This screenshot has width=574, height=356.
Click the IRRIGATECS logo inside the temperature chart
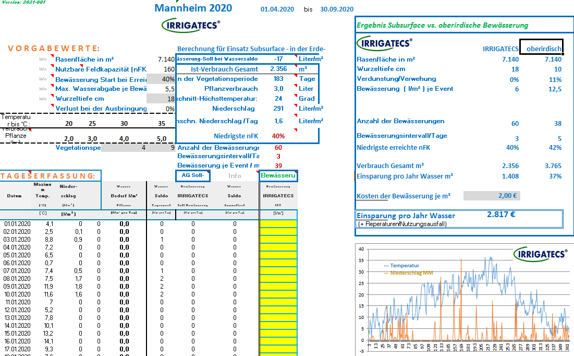click(x=540, y=254)
